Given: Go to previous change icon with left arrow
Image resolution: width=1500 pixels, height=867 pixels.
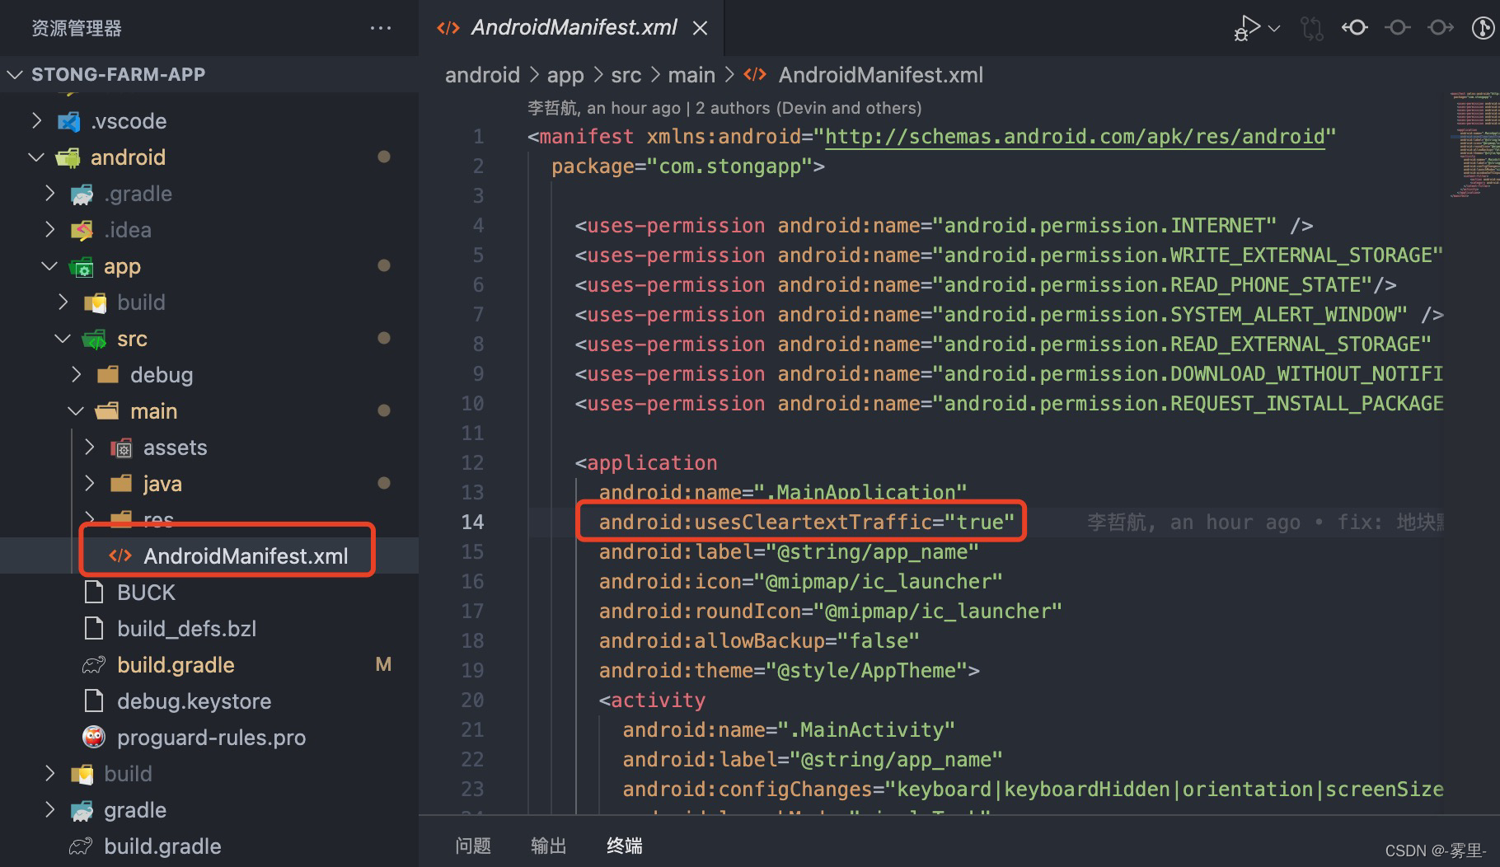Looking at the screenshot, I should click(1354, 28).
